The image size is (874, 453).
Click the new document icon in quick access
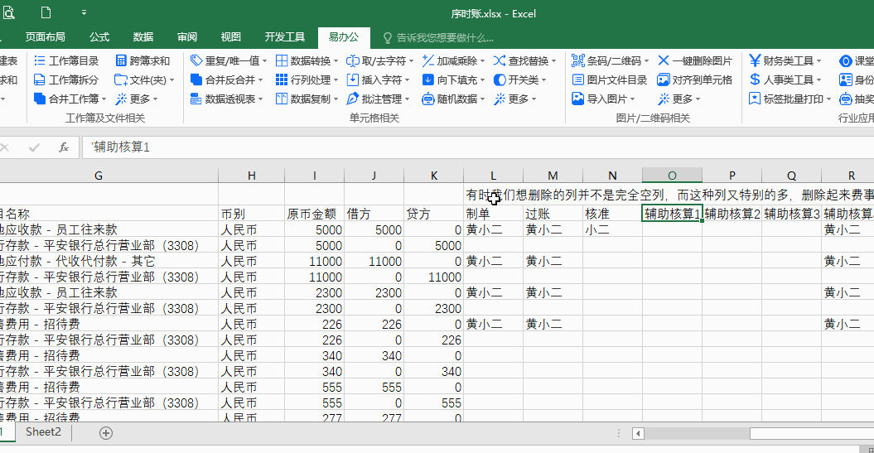pos(46,12)
